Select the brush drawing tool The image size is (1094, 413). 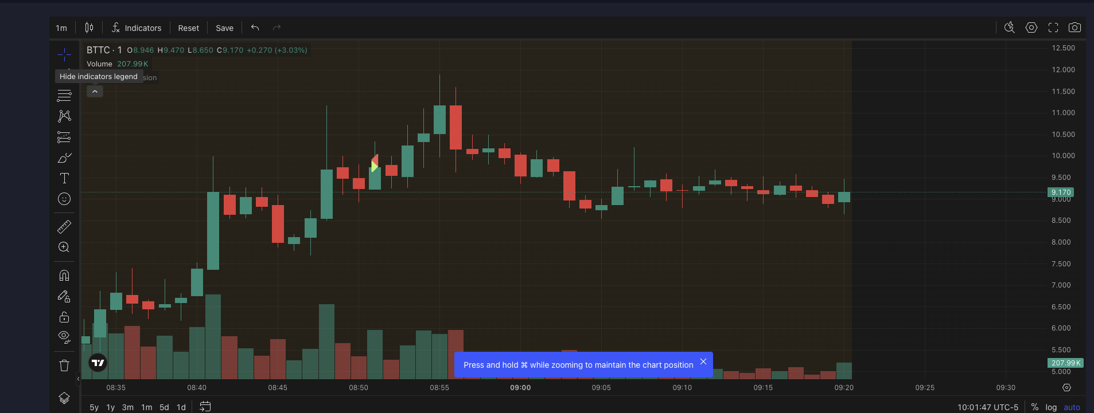(64, 158)
